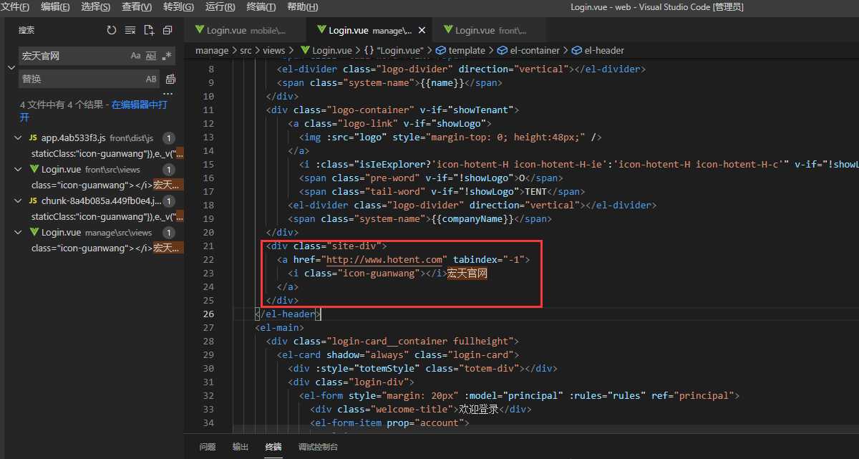Click the Vue icon on front Login.vue tab
The width and height of the screenshot is (859, 459).
pyautogui.click(x=448, y=31)
